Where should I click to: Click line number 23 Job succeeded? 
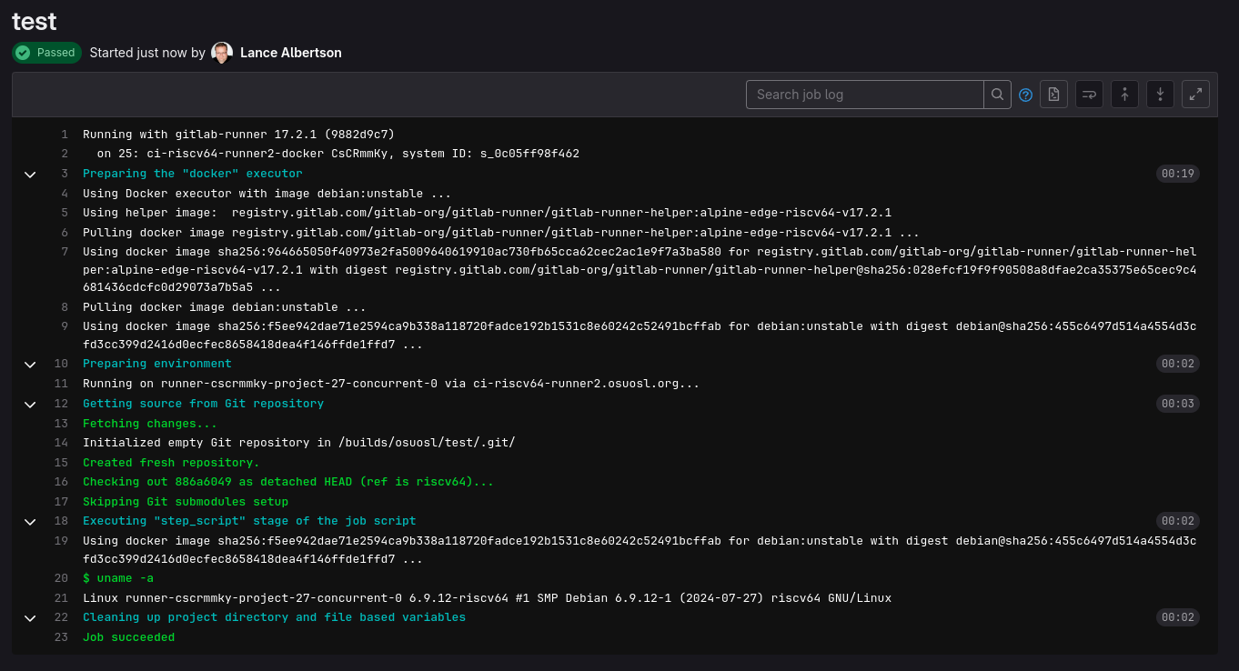tap(61, 637)
